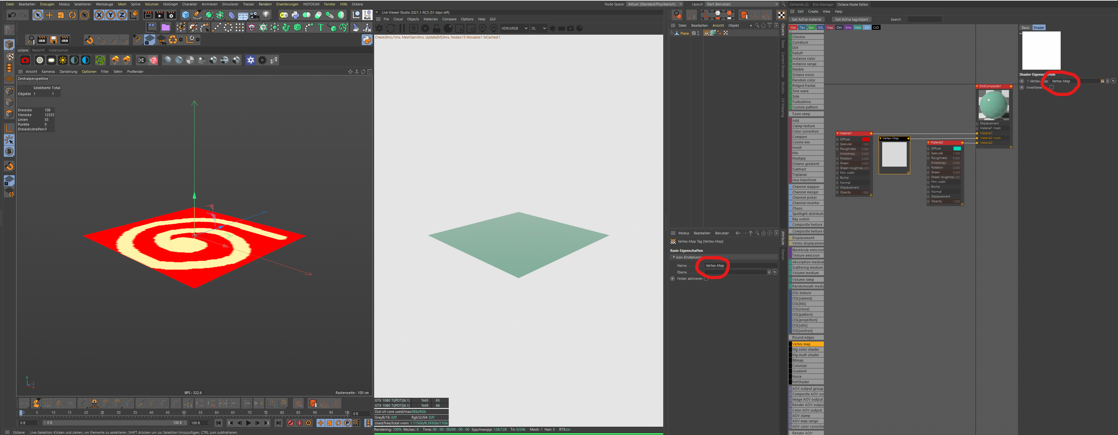Check Felder aktivieren checkbox
The width and height of the screenshot is (1118, 435).
point(706,279)
